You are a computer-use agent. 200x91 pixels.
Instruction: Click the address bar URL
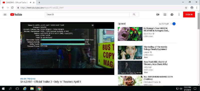pyautogui.click(x=42, y=8)
